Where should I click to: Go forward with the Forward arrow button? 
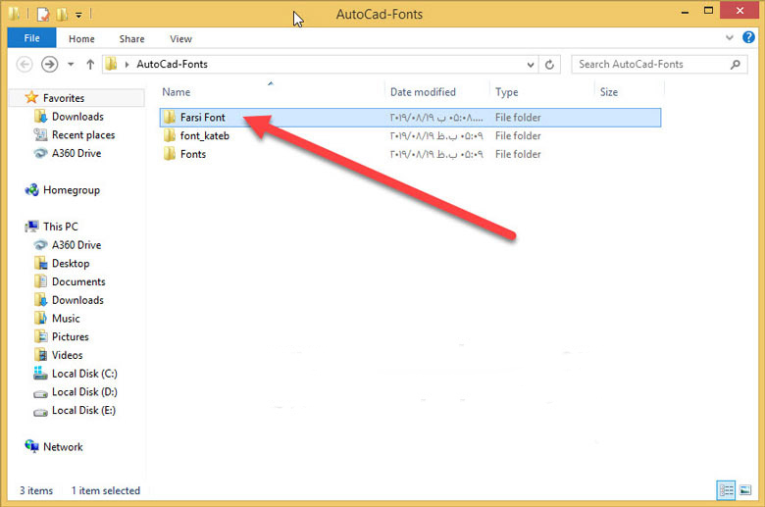coord(49,64)
